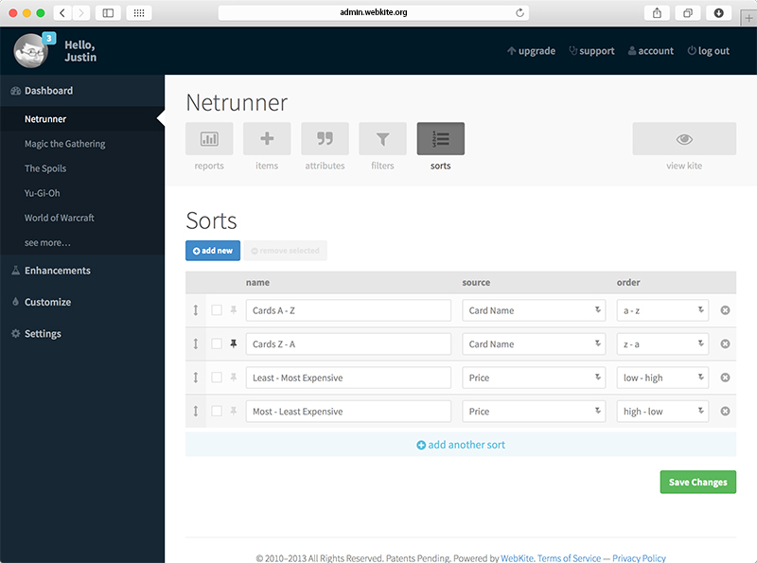The width and height of the screenshot is (757, 563).
Task: Open attributes quote icon
Action: [x=325, y=139]
